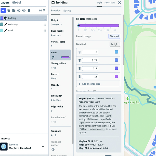Select the building layer row
Image resolution: width=156 pixels, height=156 pixels.
pos(23,18)
